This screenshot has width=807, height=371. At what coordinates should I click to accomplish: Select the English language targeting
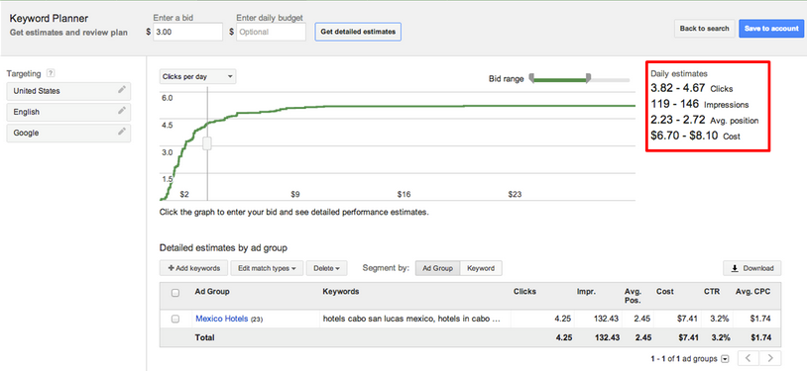click(x=68, y=112)
